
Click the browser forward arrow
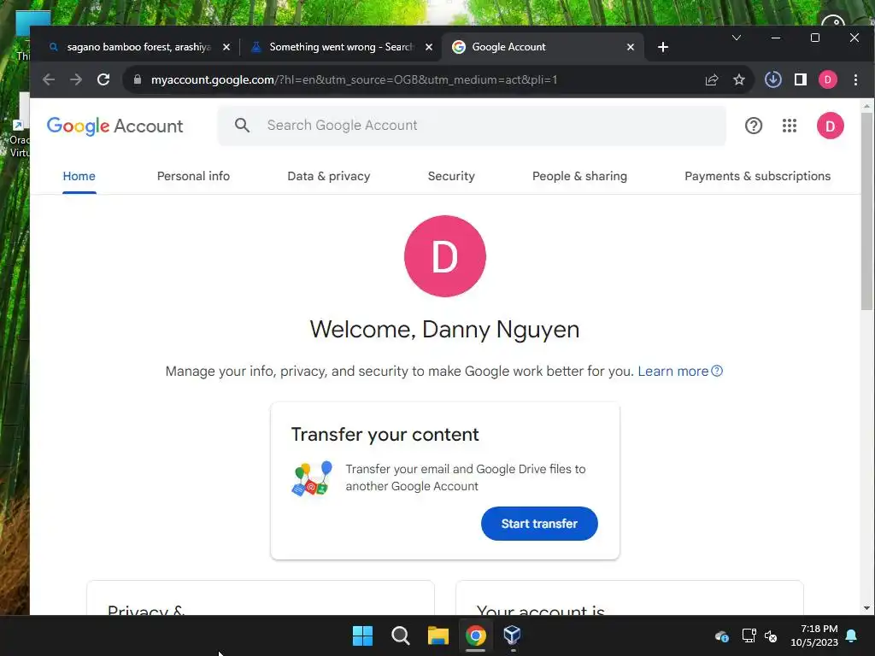pos(76,79)
